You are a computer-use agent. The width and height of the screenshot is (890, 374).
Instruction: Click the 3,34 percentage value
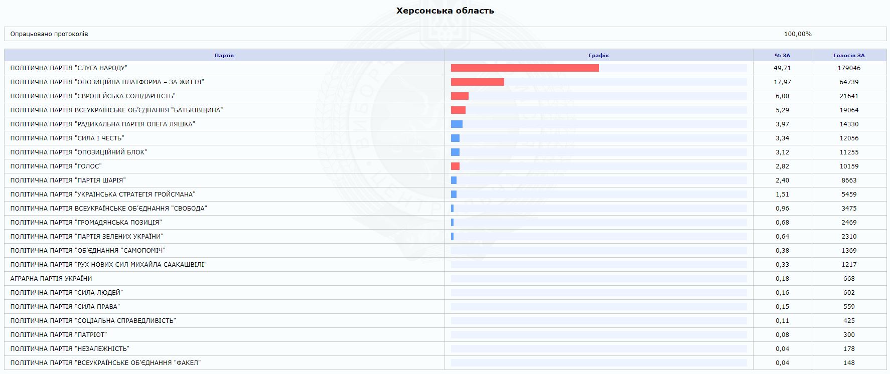coord(782,138)
